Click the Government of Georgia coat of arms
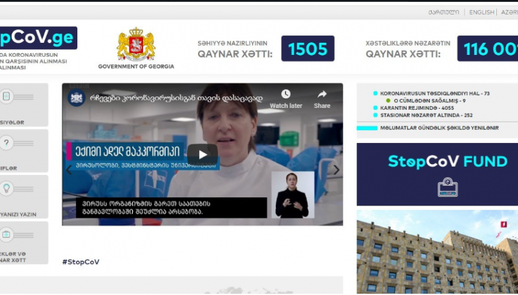Screen dimensions: 518x295 [x=136, y=44]
